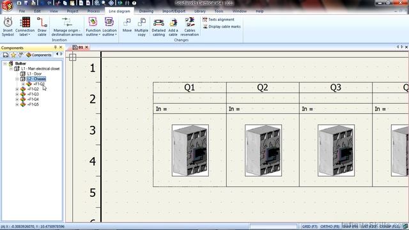This screenshot has height=230, width=409.
Task: Click the command input field in status bar
Action: tap(274, 226)
